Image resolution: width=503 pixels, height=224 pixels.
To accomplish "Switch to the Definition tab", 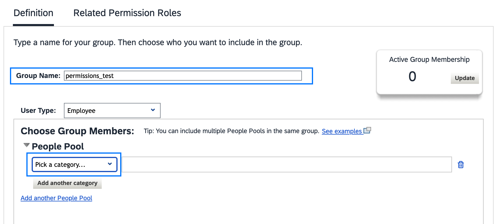I will 33,13.
